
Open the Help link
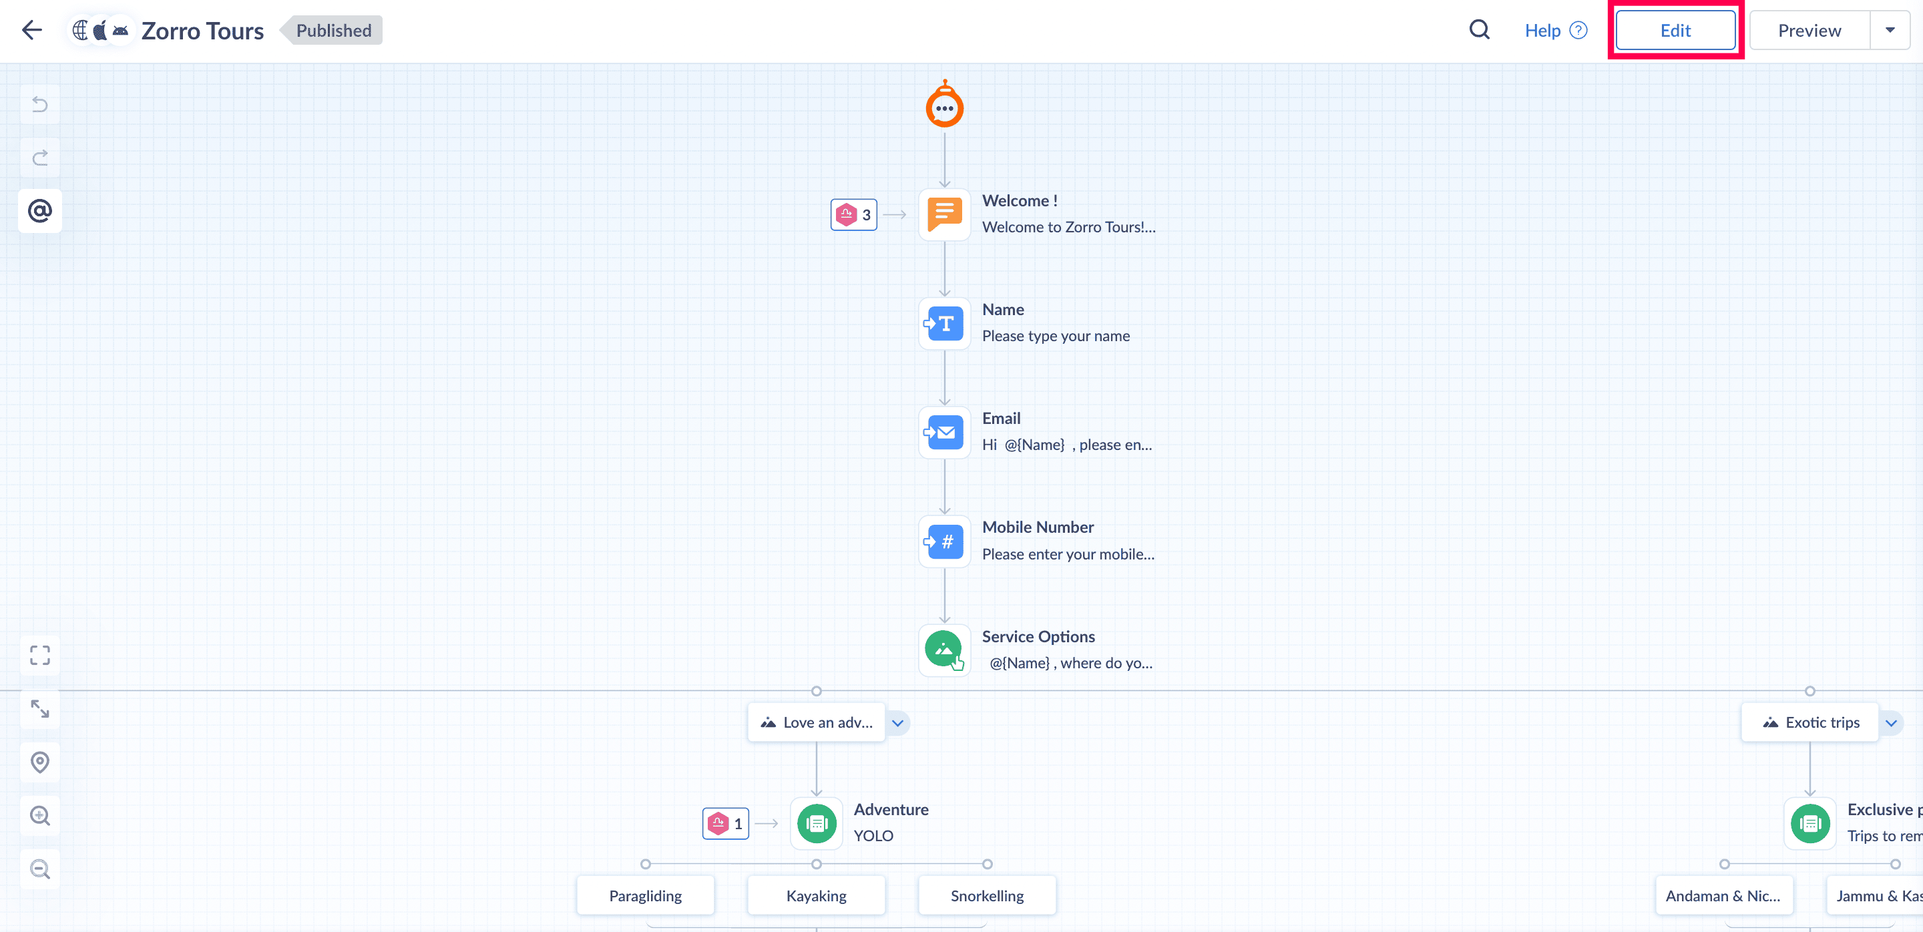(1555, 31)
